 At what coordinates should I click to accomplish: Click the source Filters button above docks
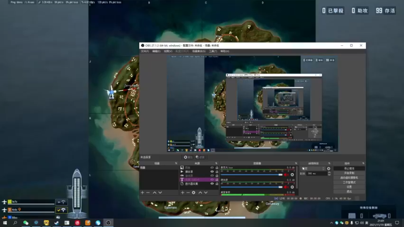click(200, 157)
